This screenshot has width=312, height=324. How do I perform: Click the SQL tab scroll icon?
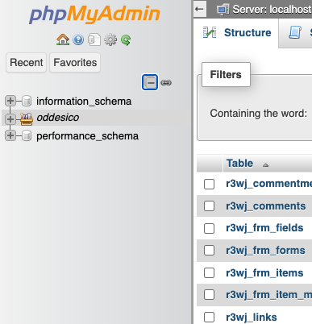(295, 32)
